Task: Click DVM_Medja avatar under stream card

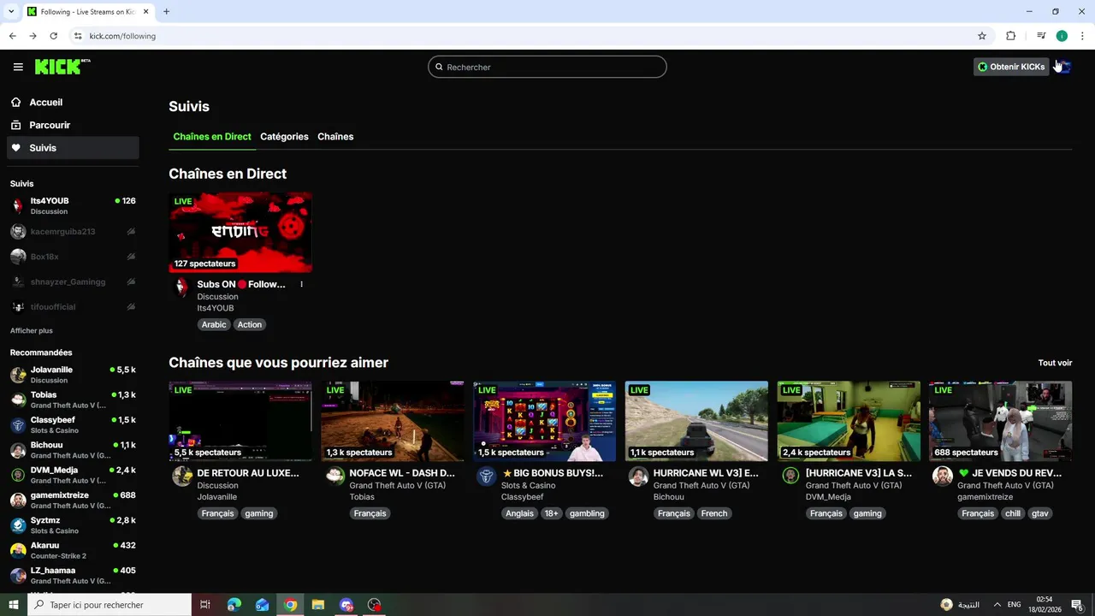Action: [x=790, y=477]
